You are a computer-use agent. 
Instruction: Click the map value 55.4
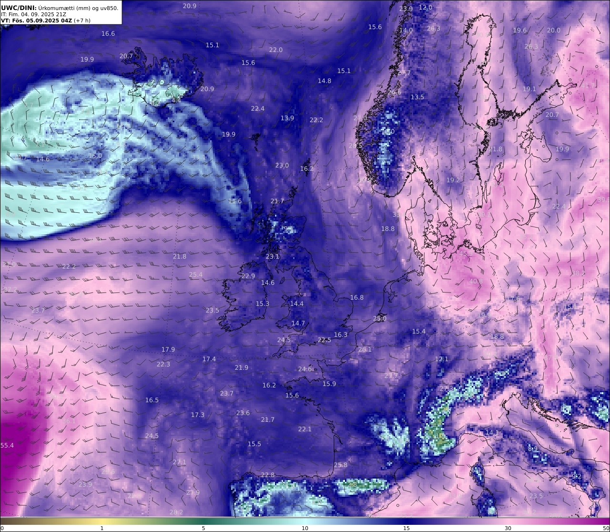tap(7, 446)
